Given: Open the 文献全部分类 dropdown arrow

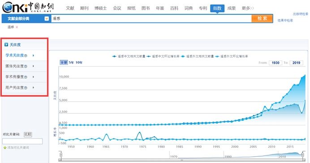Looking at the screenshot, I should 47,18.
